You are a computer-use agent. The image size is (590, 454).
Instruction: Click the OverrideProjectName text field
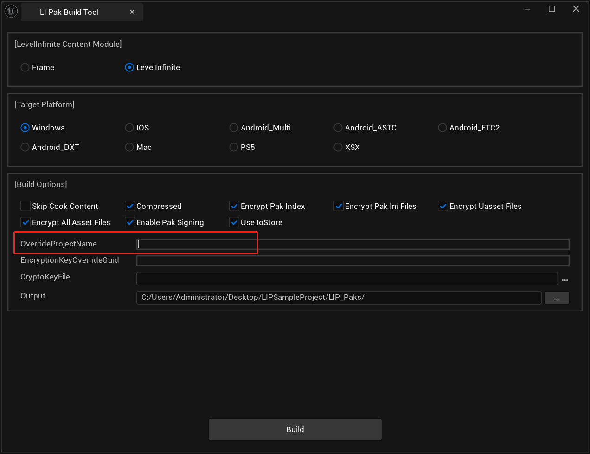coord(353,245)
